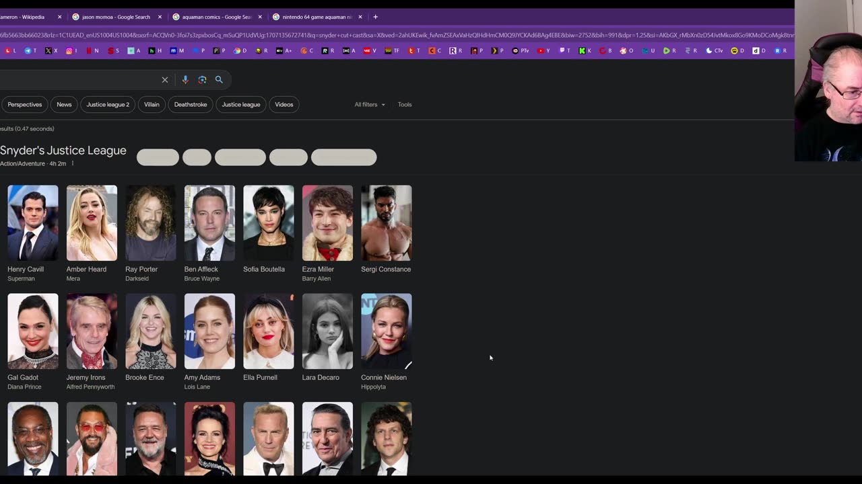The height and width of the screenshot is (484, 862).
Task: Open the red S bookmark
Action: (x=113, y=50)
